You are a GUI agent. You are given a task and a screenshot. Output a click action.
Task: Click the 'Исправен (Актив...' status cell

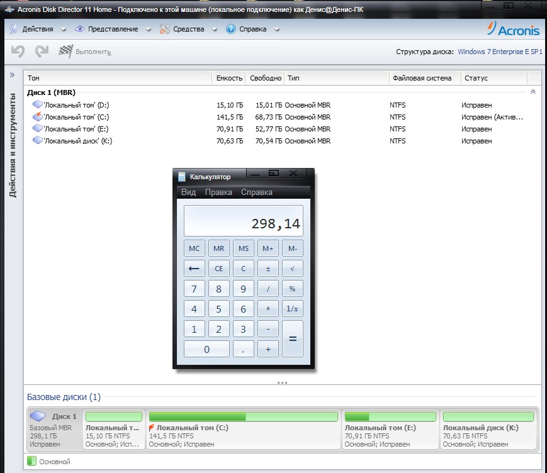(x=492, y=117)
